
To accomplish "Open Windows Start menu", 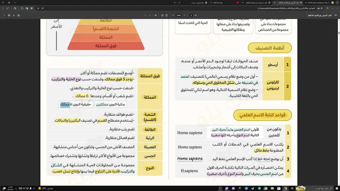I will point(337,188).
